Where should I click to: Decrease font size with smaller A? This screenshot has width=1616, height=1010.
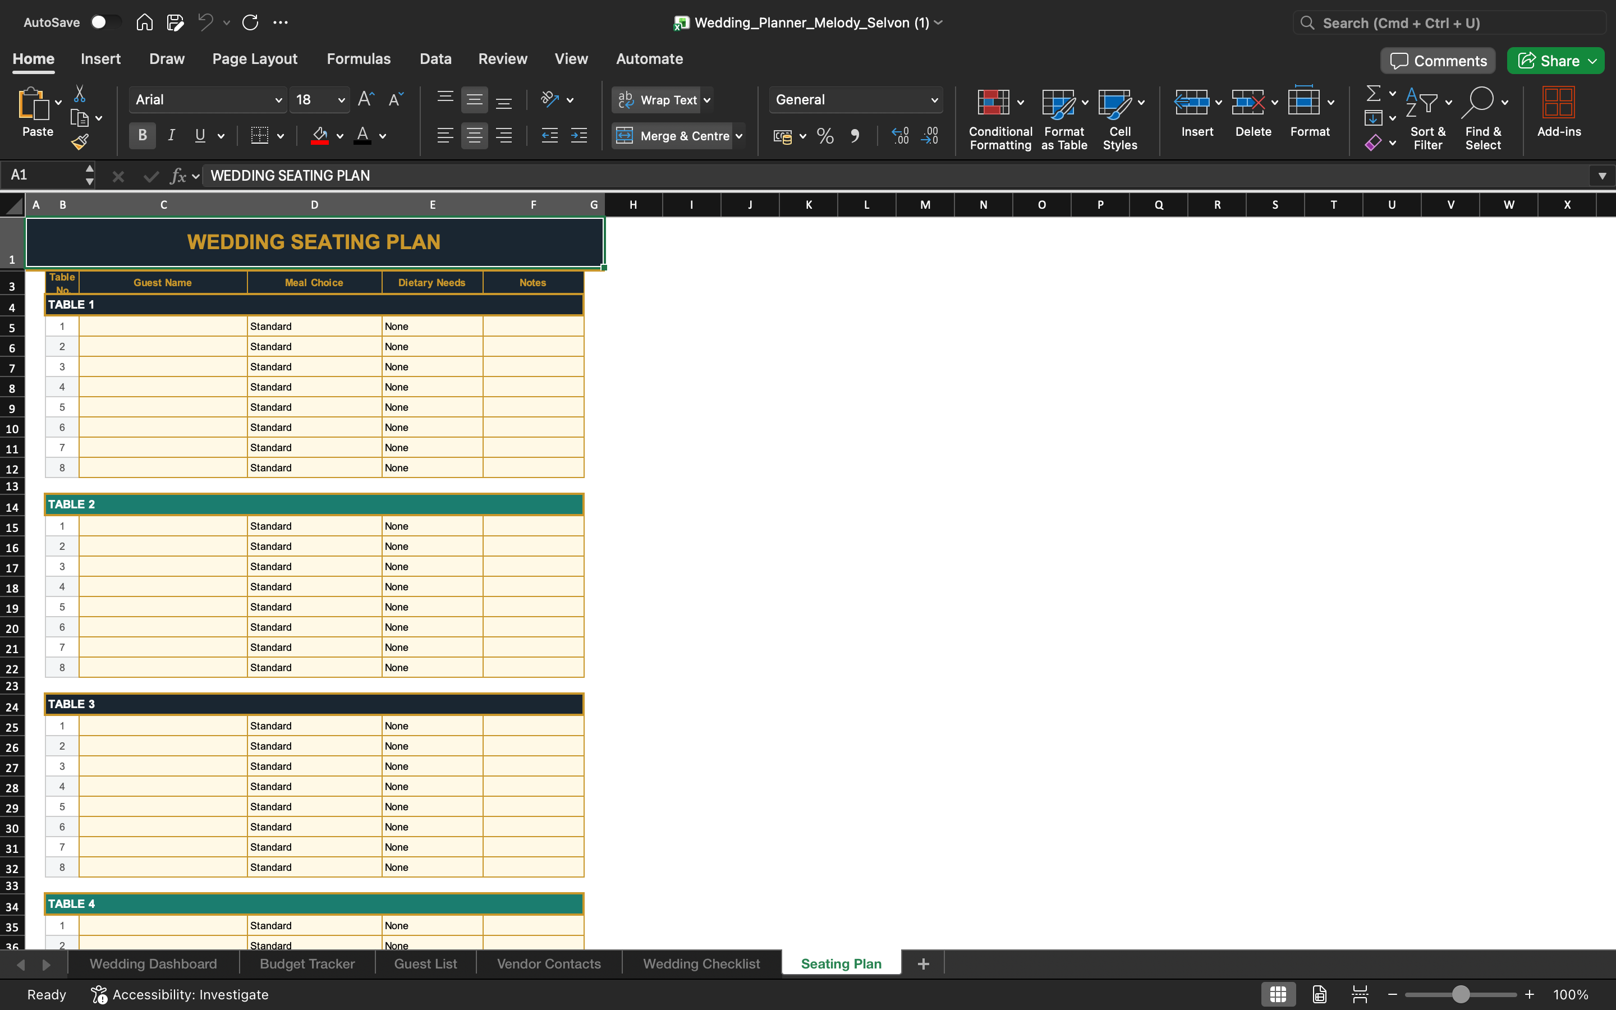[x=396, y=99]
